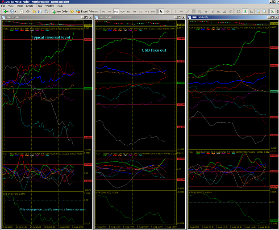The height and width of the screenshot is (230, 279).
Task: Zoom in on the chart
Action: pos(258,12)
